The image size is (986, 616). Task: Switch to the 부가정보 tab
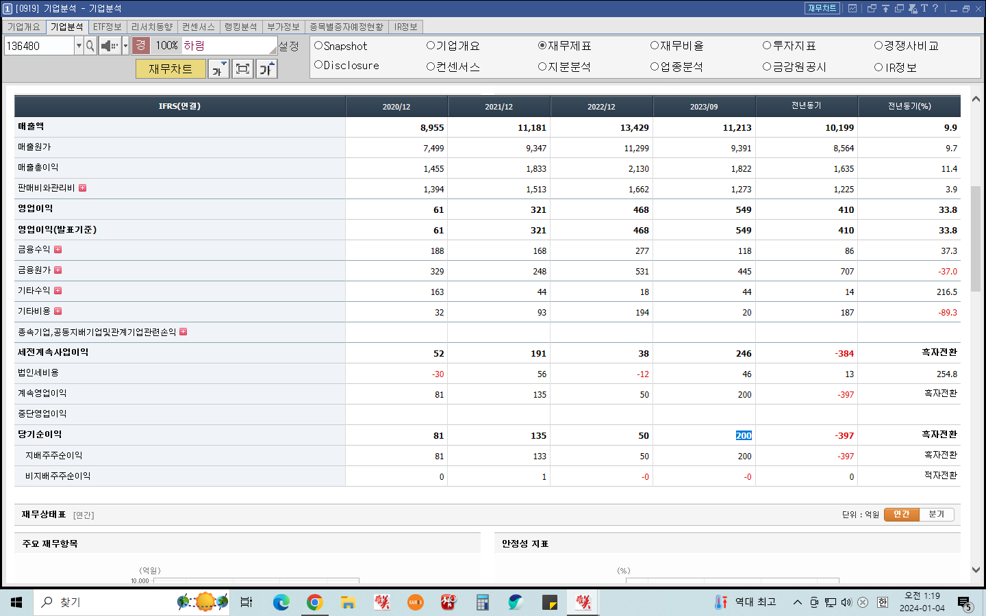pyautogui.click(x=283, y=27)
